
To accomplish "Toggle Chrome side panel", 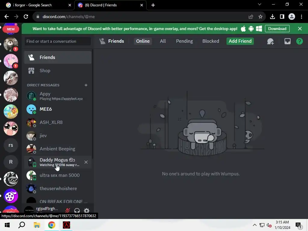I will point(282,17).
